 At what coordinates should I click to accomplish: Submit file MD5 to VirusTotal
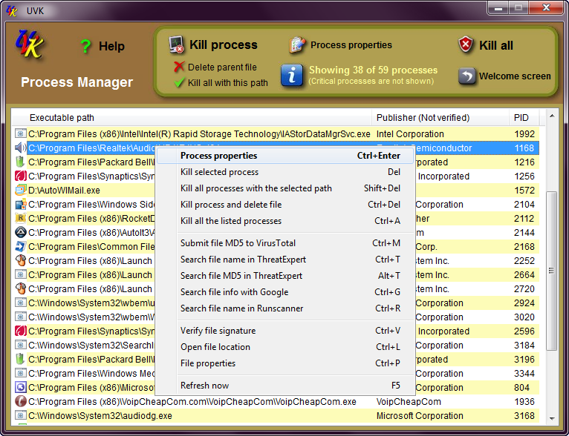285,243
